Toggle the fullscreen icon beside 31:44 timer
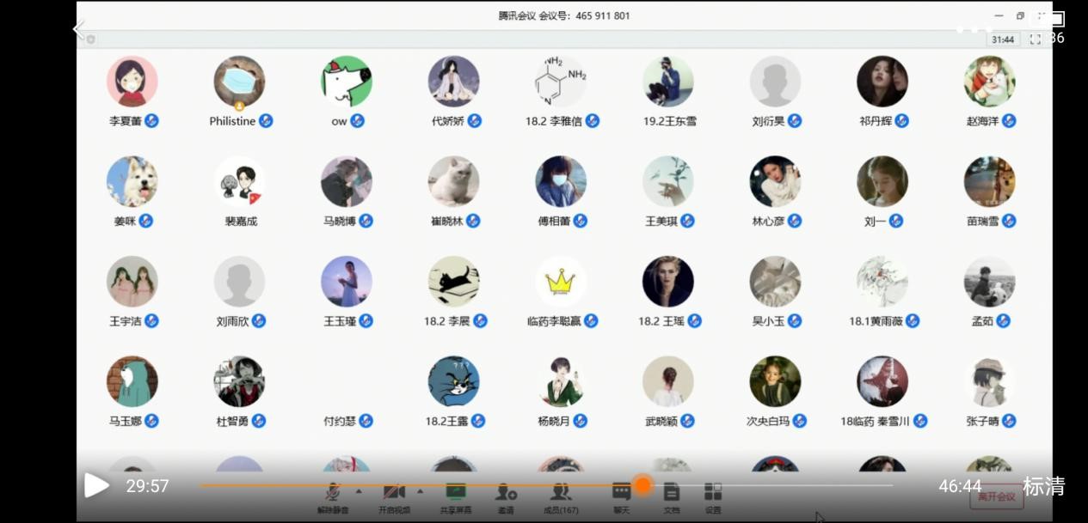1088x523 pixels. click(x=1035, y=40)
